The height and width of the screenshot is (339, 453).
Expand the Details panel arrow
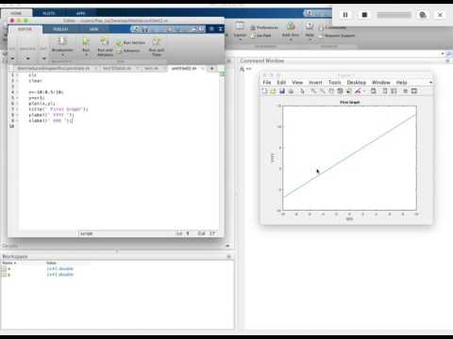227,246
